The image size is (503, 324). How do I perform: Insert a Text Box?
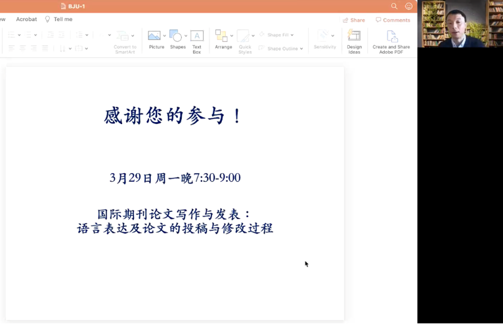coord(196,42)
